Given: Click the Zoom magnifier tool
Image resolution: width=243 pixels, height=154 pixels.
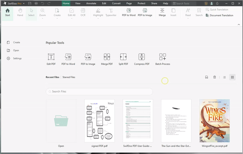Looking at the screenshot, I should (42, 12).
